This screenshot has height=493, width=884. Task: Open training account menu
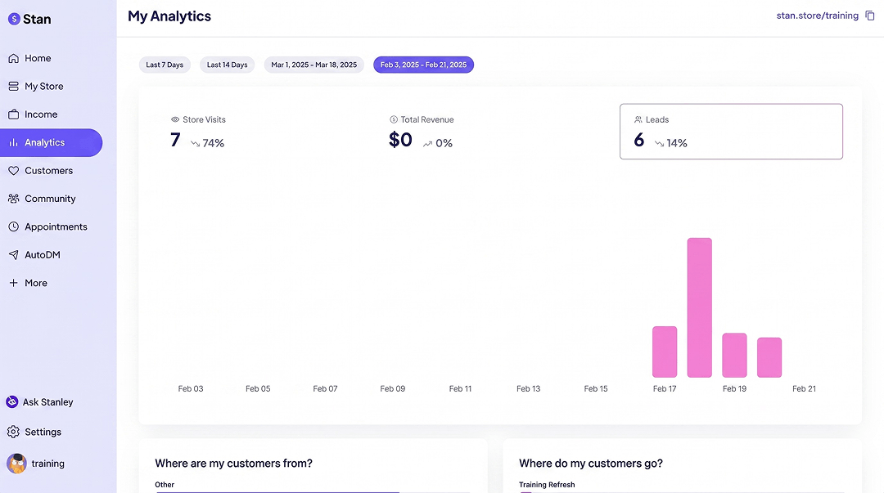coord(35,464)
